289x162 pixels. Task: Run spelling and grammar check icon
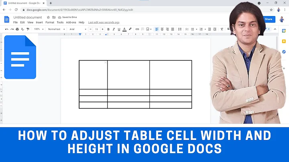22,29
